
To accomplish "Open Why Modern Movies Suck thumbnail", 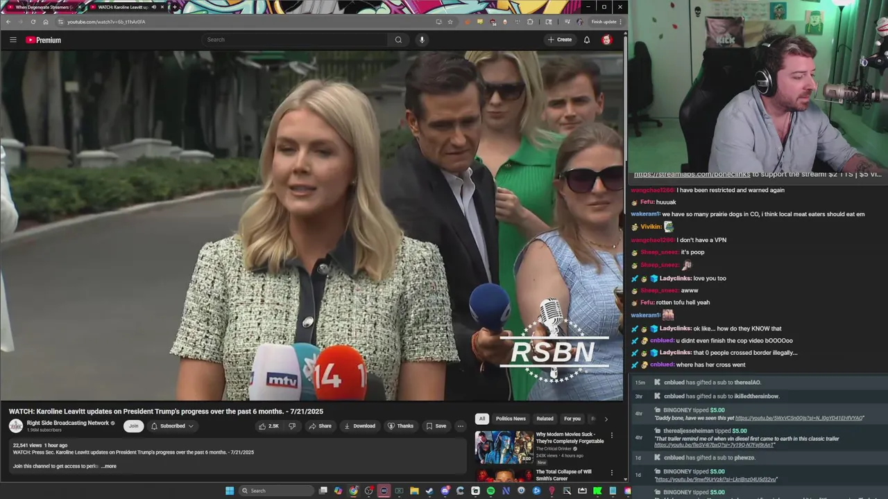I will click(x=504, y=447).
